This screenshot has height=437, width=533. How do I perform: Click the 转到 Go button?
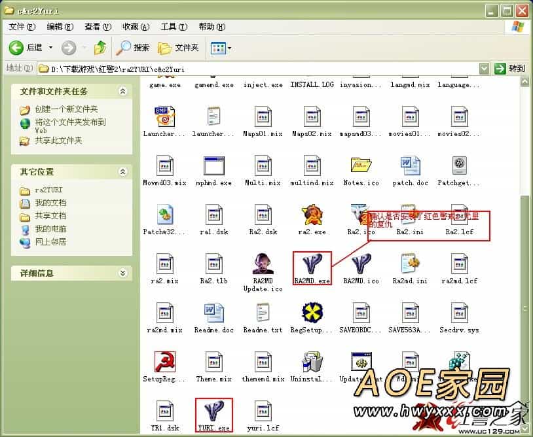tap(510, 68)
